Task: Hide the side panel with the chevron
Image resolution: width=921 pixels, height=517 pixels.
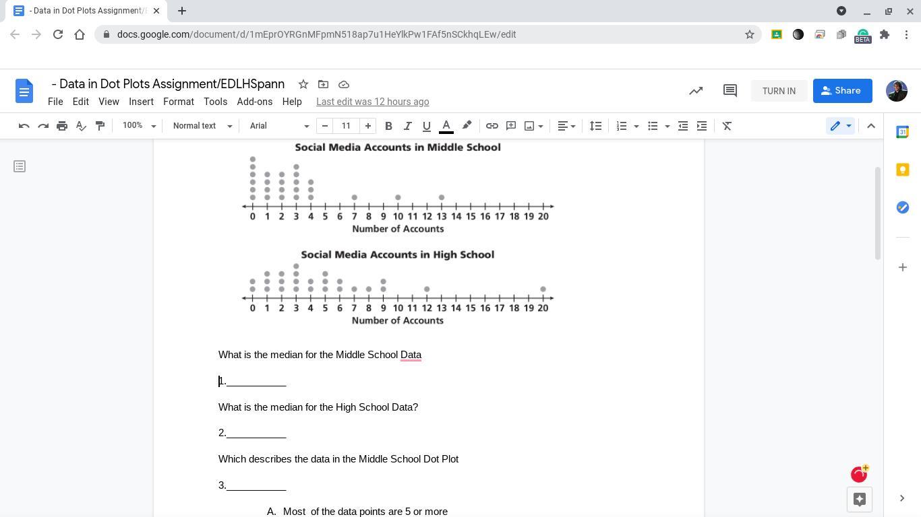Action: [902, 499]
